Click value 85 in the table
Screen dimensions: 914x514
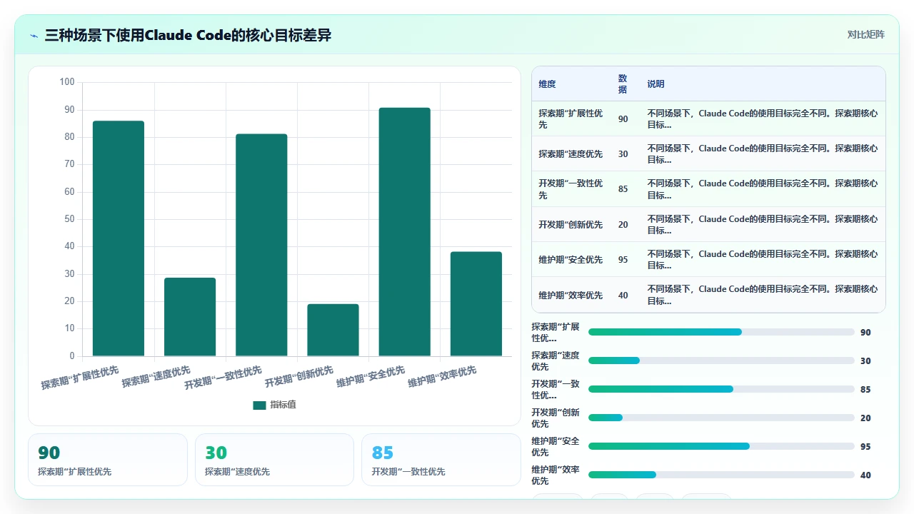[x=623, y=189]
